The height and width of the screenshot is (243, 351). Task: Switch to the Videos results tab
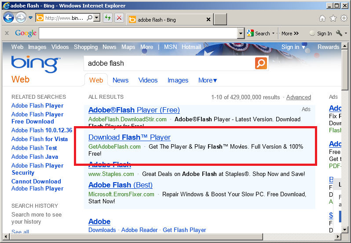(x=148, y=80)
